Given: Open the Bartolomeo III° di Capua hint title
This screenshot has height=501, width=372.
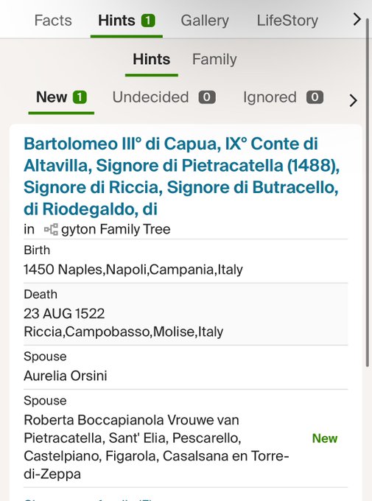Looking at the screenshot, I should tap(181, 176).
